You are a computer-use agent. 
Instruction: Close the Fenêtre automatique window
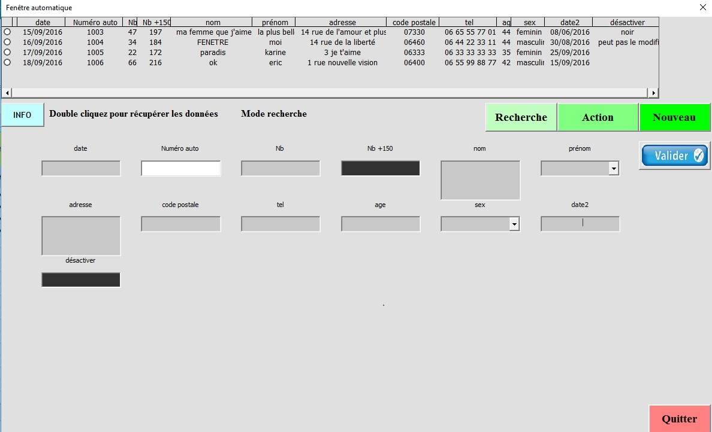pyautogui.click(x=702, y=7)
